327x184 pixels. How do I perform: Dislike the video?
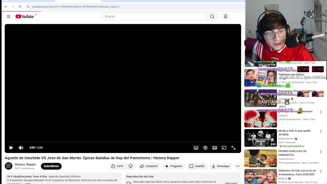point(131,166)
